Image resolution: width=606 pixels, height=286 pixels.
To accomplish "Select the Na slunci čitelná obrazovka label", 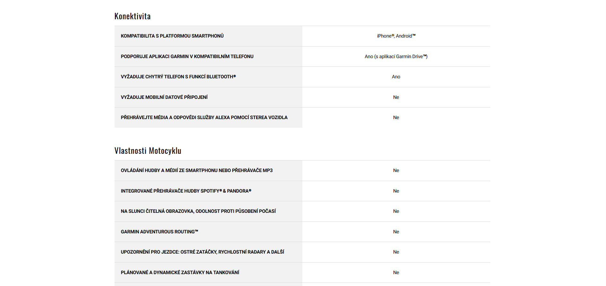I will (x=198, y=211).
